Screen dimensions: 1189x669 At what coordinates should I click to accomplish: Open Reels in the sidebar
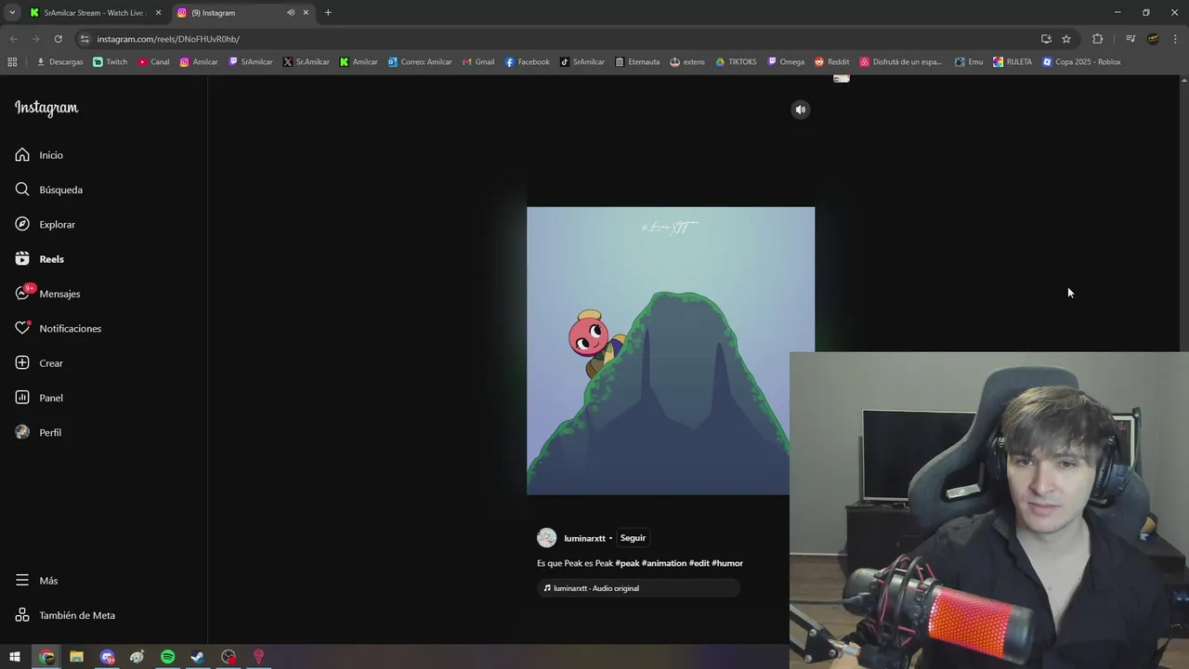40,259
